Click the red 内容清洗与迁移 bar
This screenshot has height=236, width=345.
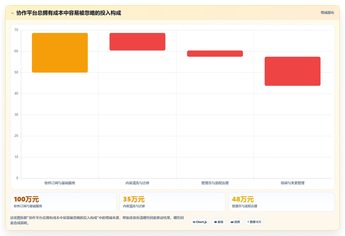click(137, 42)
